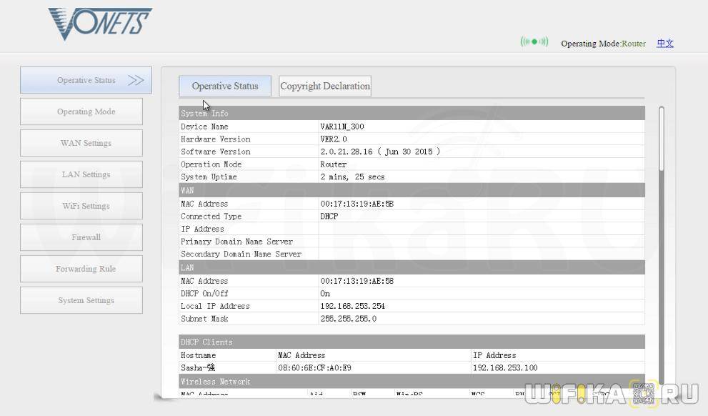The height and width of the screenshot is (416, 708).
Task: Click the DHCP client hostname Sasha entry
Action: point(198,368)
